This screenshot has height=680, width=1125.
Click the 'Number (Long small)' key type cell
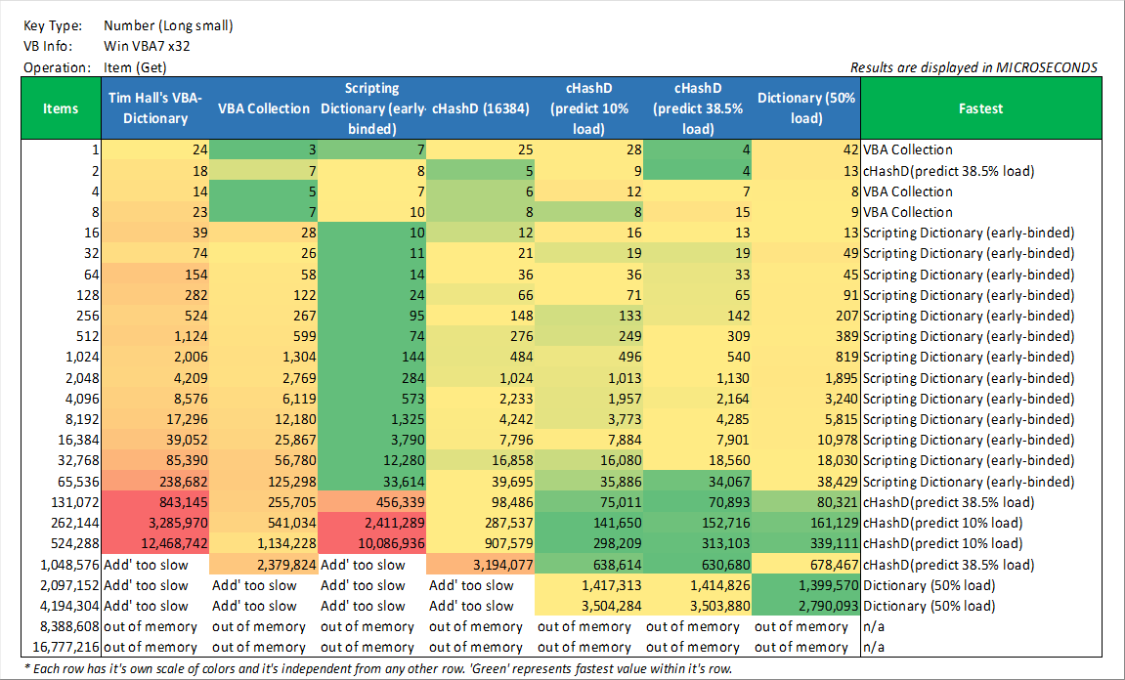click(168, 26)
